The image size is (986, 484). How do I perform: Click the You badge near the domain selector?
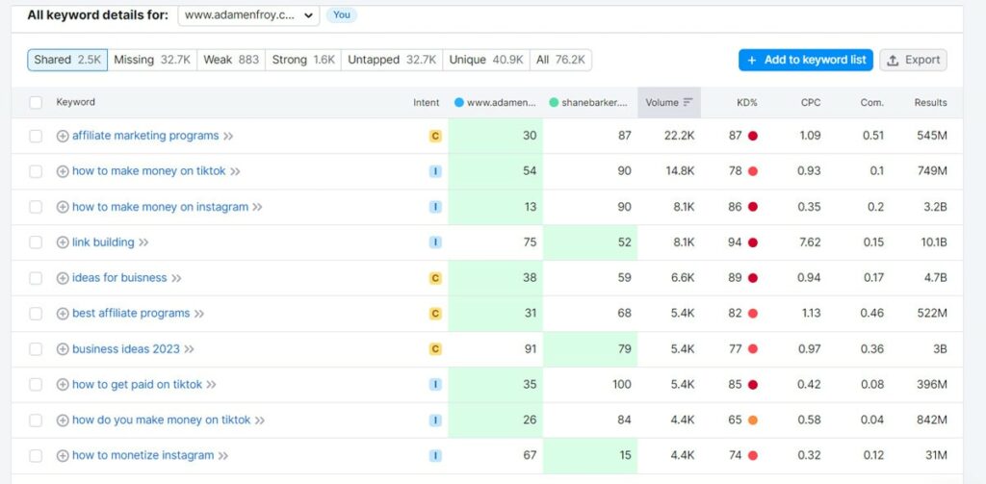coord(342,15)
